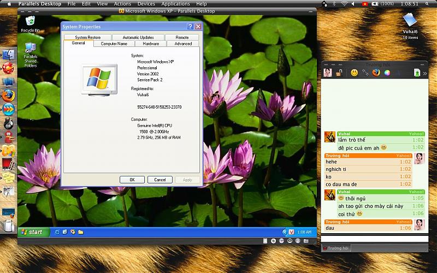Click Cancel in System Properties

[160, 180]
